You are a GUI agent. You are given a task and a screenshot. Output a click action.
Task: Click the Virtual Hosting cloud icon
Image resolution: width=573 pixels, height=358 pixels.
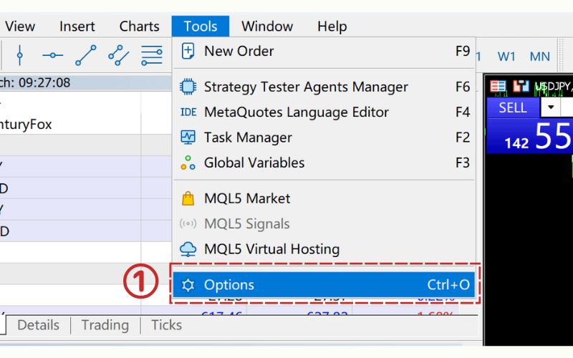coord(188,249)
